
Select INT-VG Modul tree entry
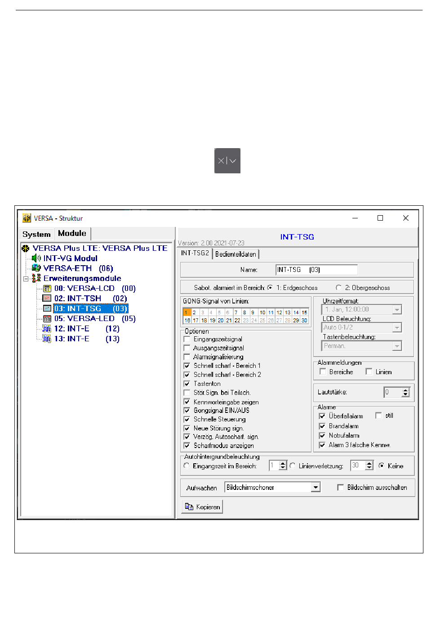(x=70, y=258)
